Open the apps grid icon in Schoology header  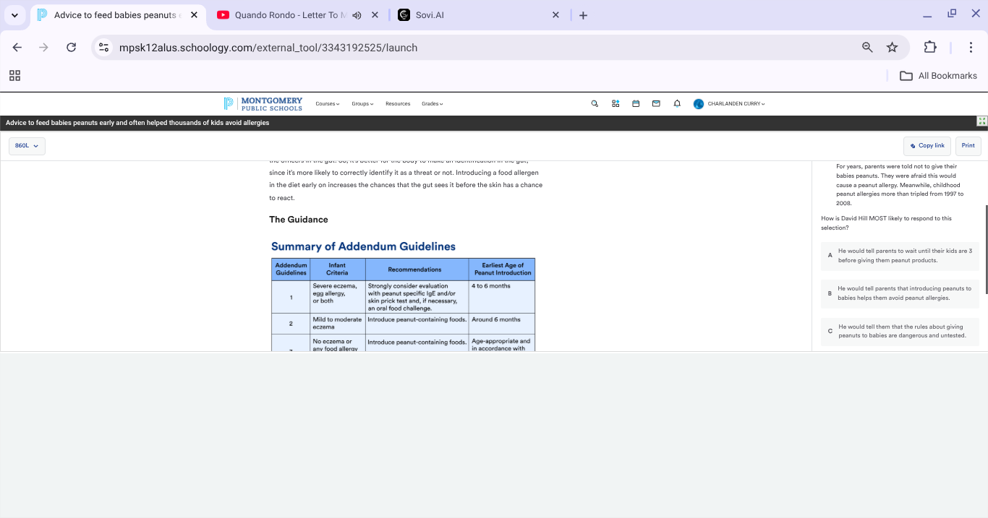pyautogui.click(x=616, y=104)
